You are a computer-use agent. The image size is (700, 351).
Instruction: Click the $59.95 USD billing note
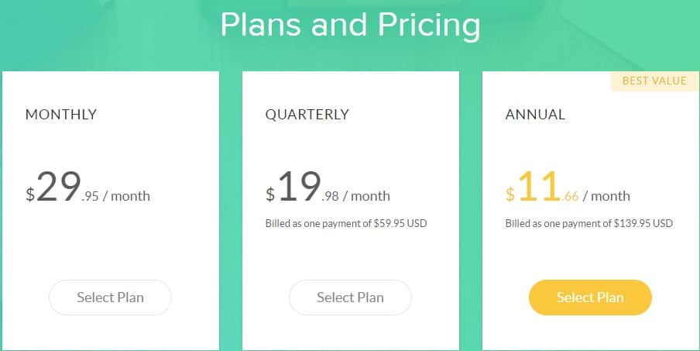pyautogui.click(x=346, y=223)
